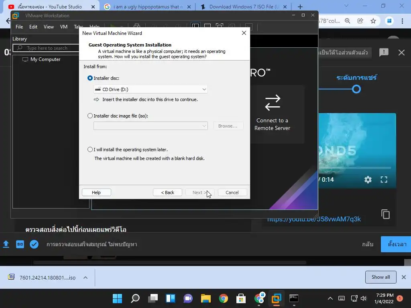Select the Installer disc radio option
The height and width of the screenshot is (308, 411).
[90, 78]
